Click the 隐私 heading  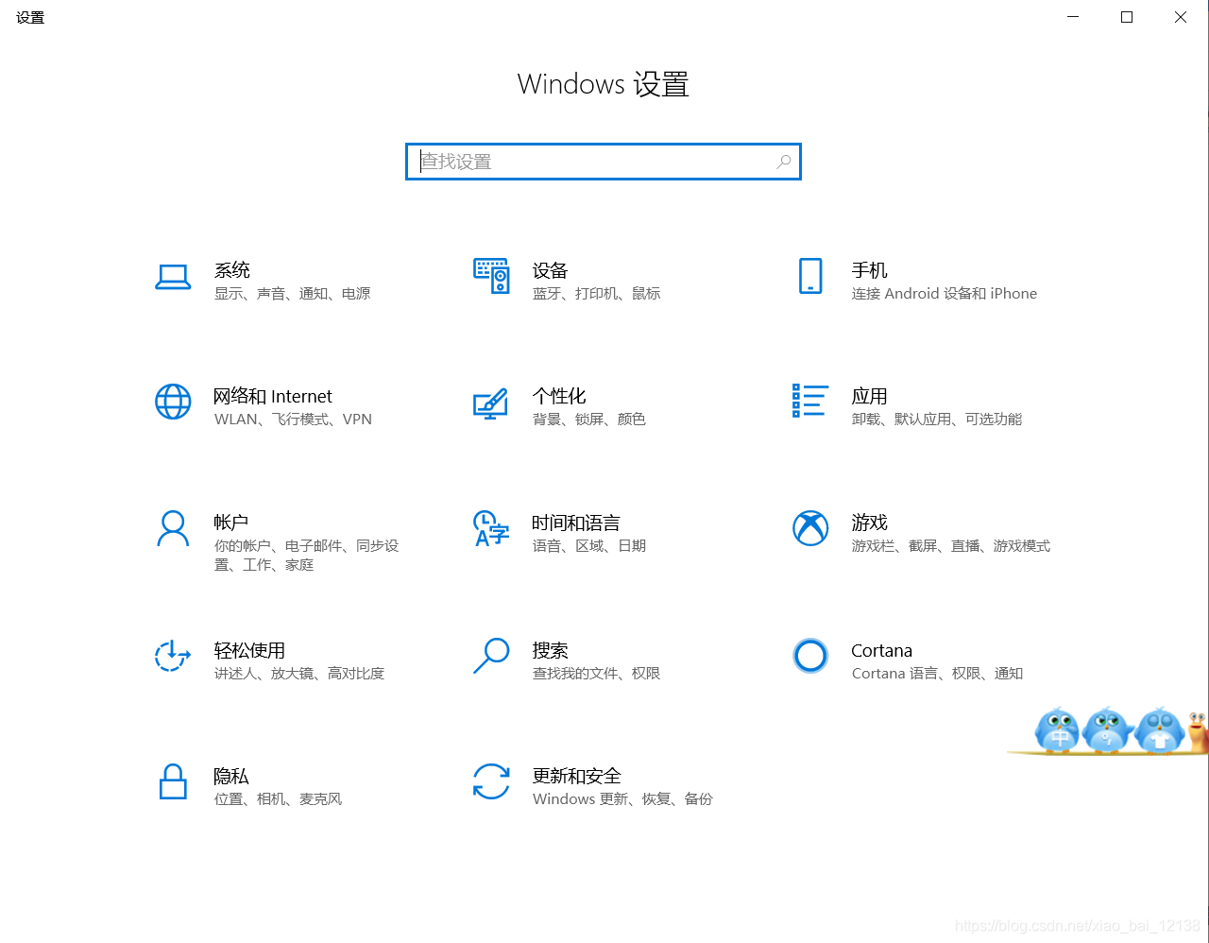231,776
